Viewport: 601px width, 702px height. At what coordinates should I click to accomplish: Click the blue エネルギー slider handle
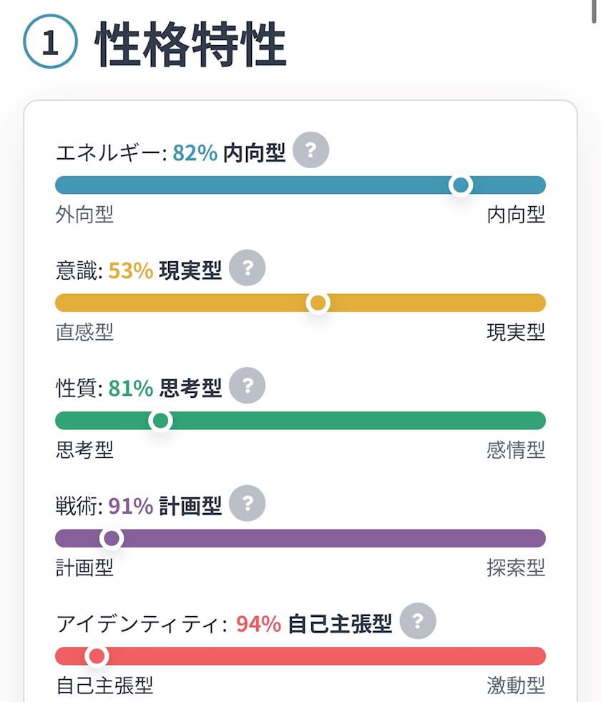461,185
